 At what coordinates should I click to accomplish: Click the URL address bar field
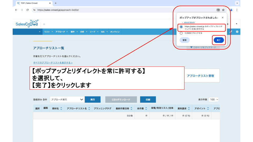point(124,10)
